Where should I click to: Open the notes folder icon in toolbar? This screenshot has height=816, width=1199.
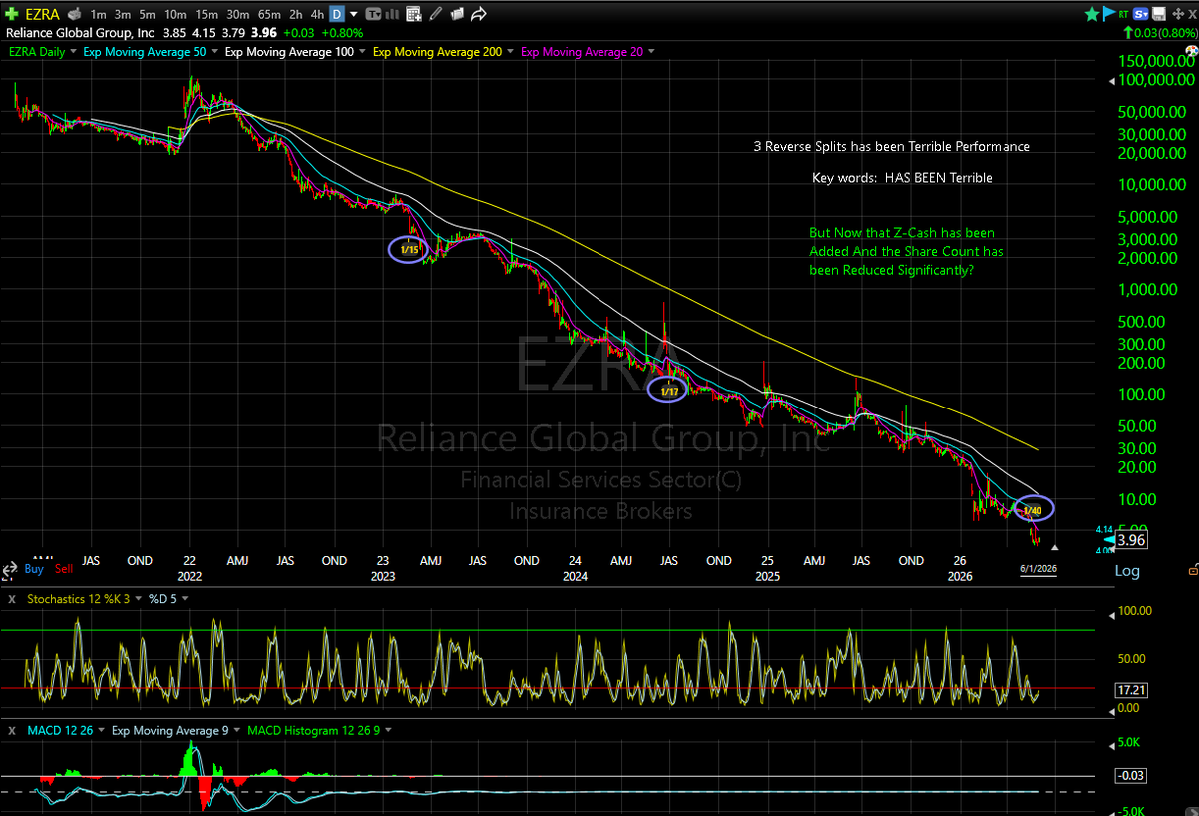456,14
